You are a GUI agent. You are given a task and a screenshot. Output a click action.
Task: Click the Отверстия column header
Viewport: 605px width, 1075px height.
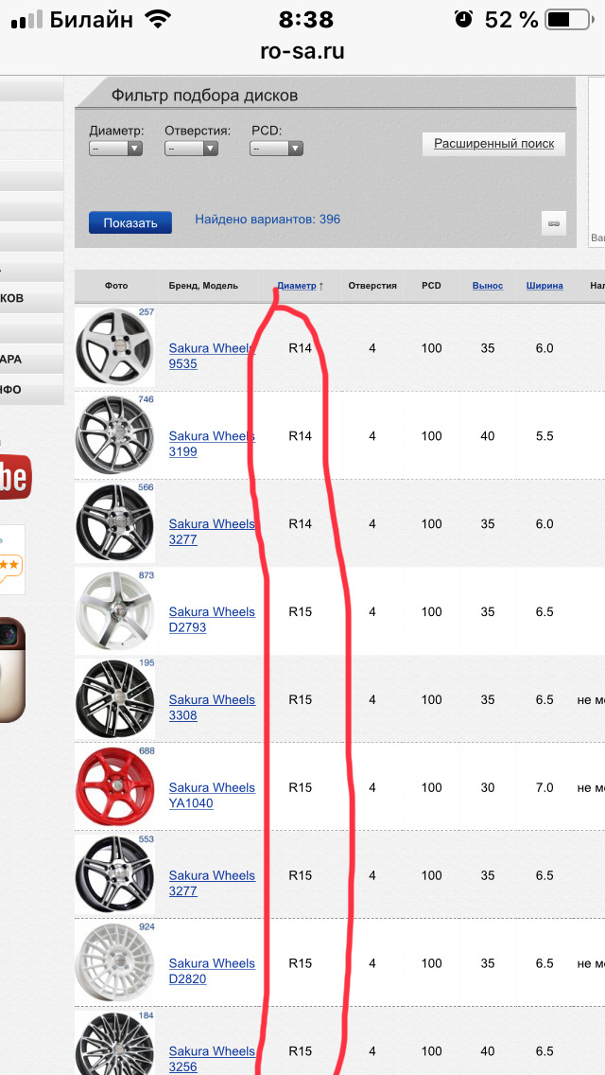tap(372, 286)
